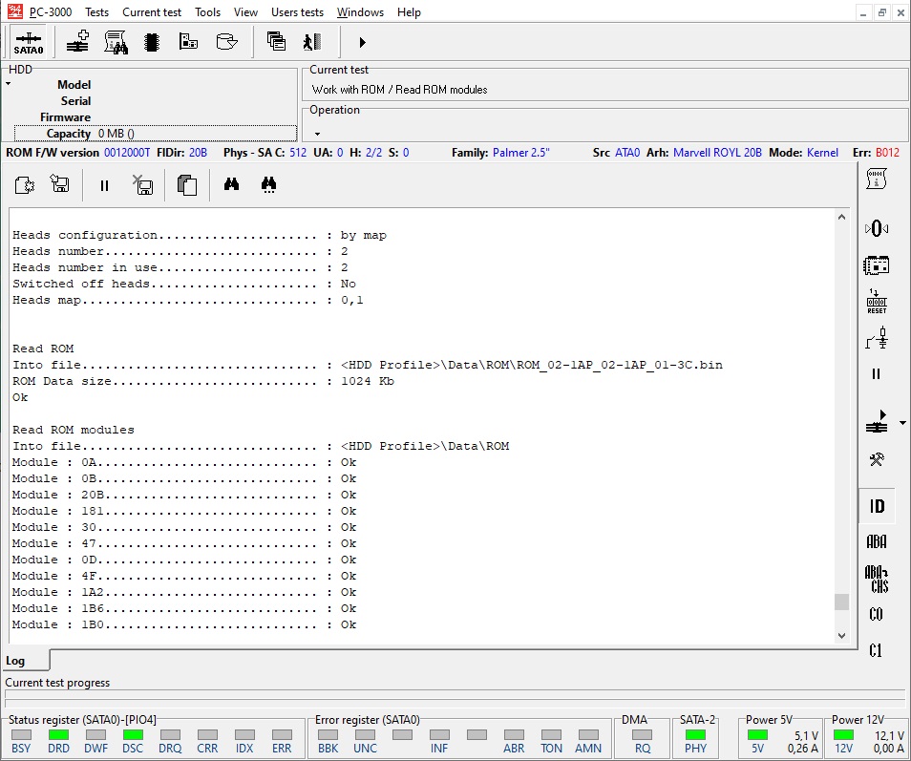Click the ABA icon in right sidebar

[x=876, y=541]
